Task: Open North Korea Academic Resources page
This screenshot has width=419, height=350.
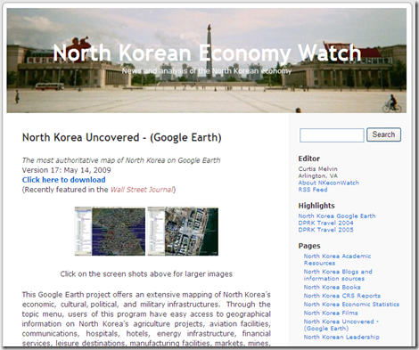Action: click(x=337, y=259)
